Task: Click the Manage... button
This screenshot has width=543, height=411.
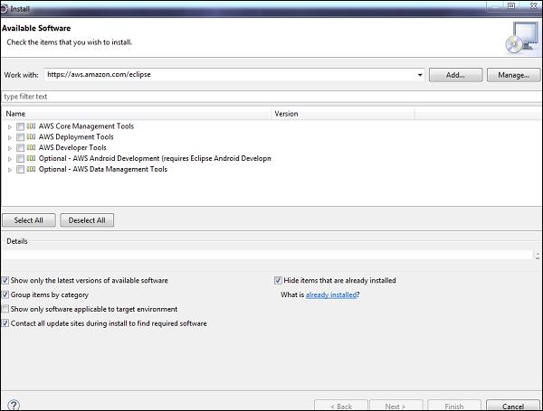Action: coord(513,75)
